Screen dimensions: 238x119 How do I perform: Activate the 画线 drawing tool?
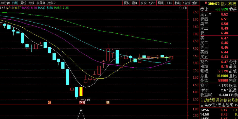(x=161, y=3)
